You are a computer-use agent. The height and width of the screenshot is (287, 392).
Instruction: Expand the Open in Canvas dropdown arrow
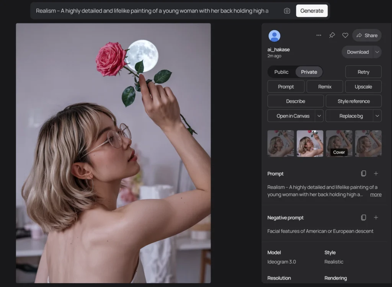click(319, 116)
